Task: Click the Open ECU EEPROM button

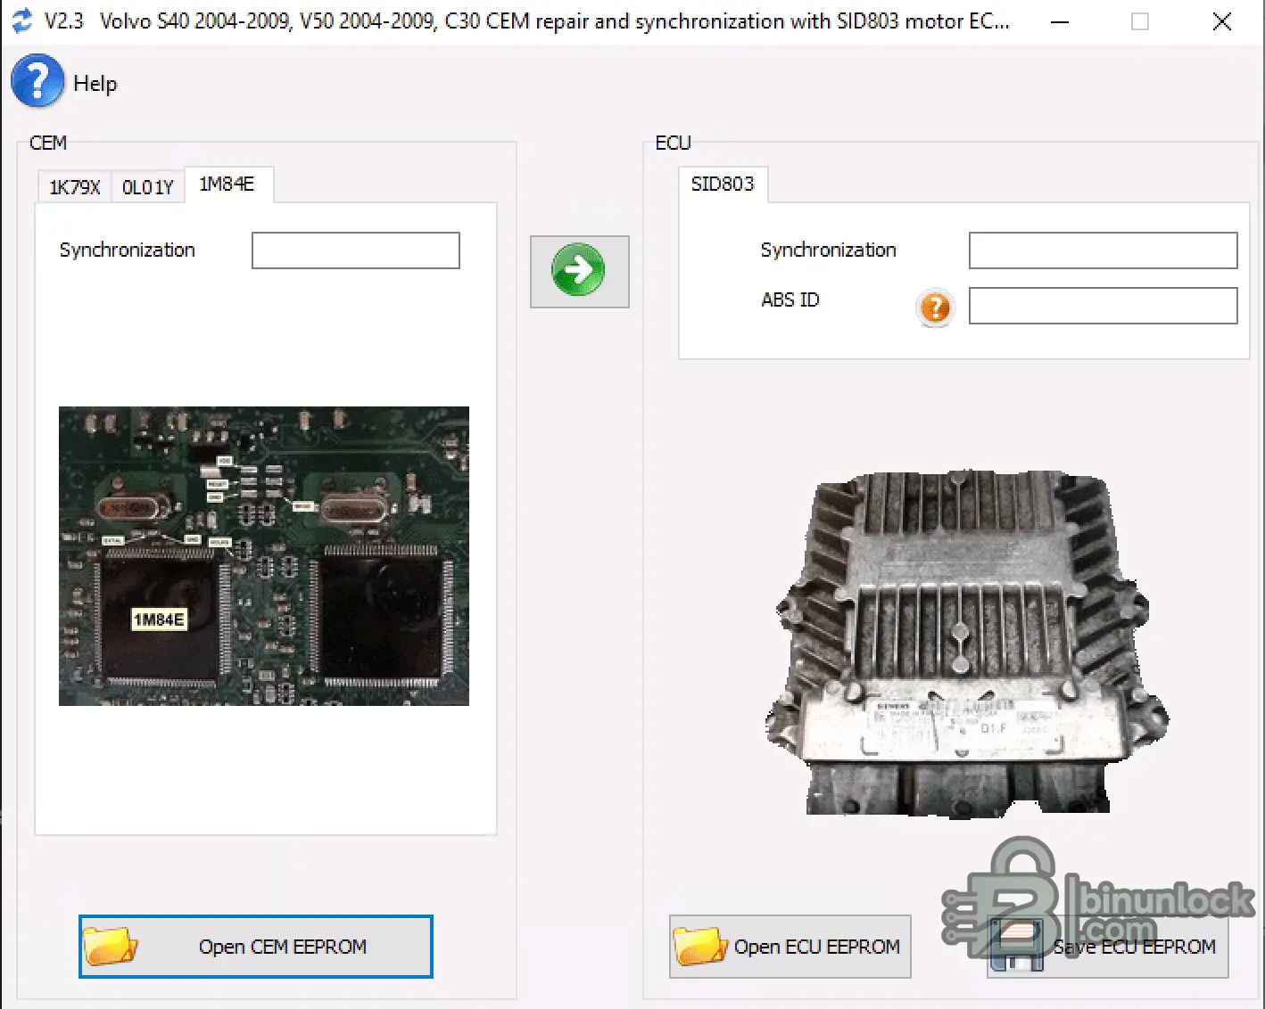Action: coord(790,947)
